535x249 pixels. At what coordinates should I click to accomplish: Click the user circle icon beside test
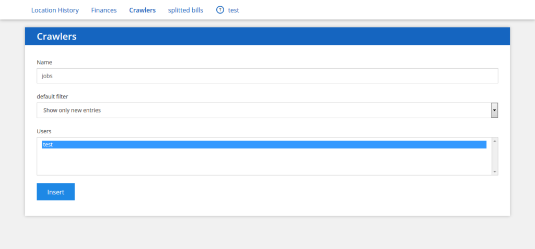tap(220, 10)
